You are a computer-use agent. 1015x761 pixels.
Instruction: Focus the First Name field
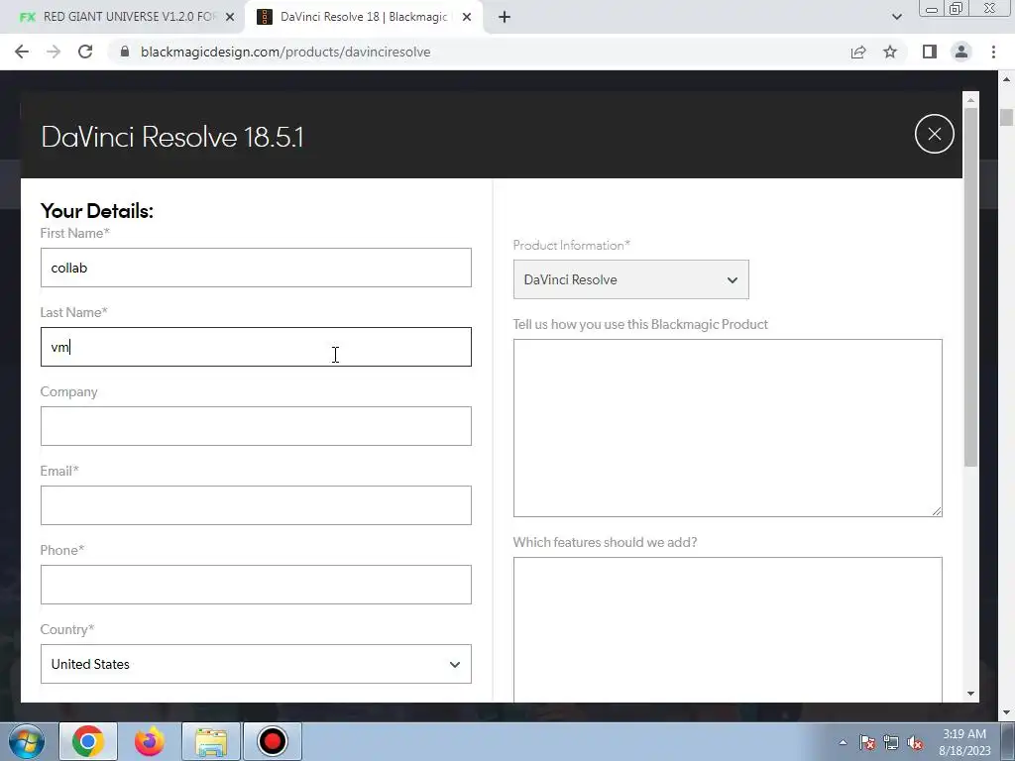256,268
